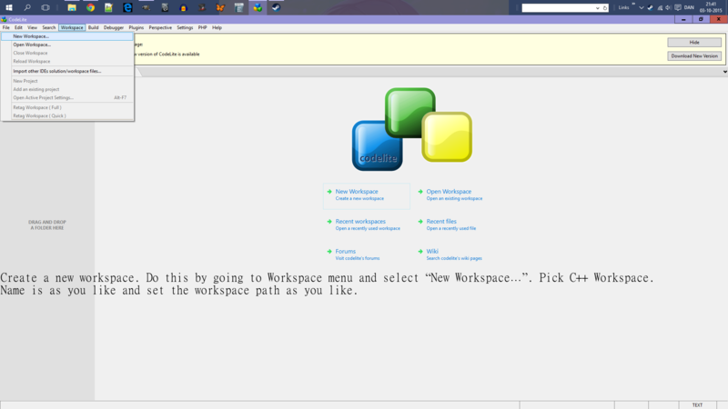Hide the new version notification bar
Viewport: 728px width, 409px height.
693,43
